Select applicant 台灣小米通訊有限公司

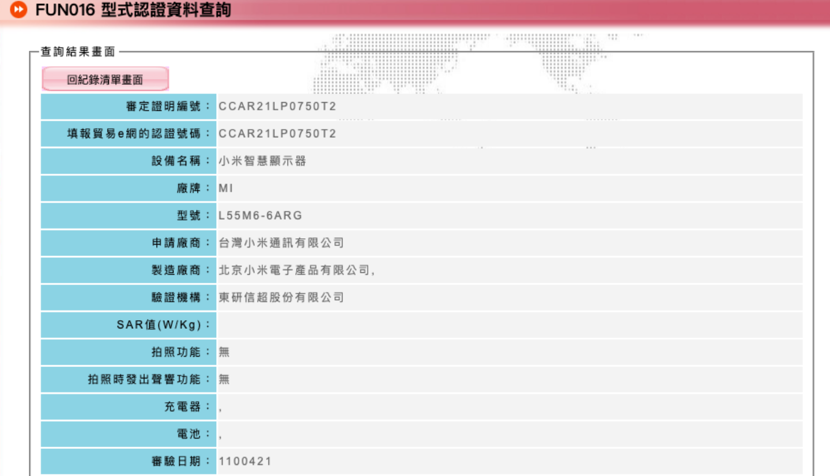[x=281, y=243]
